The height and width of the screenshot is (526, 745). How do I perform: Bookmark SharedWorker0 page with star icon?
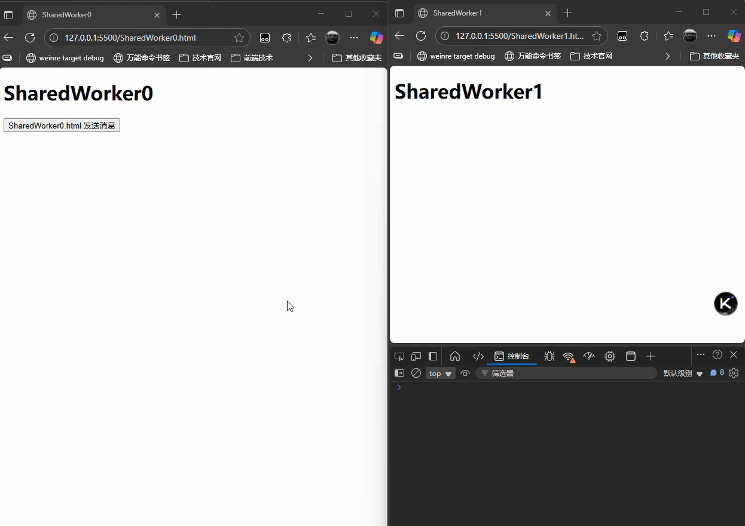click(x=239, y=38)
